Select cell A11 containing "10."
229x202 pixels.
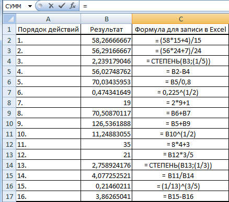click(48, 134)
